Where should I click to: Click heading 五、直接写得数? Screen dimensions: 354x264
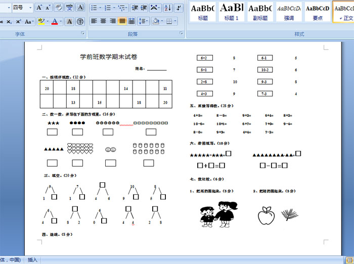[x=211, y=106]
